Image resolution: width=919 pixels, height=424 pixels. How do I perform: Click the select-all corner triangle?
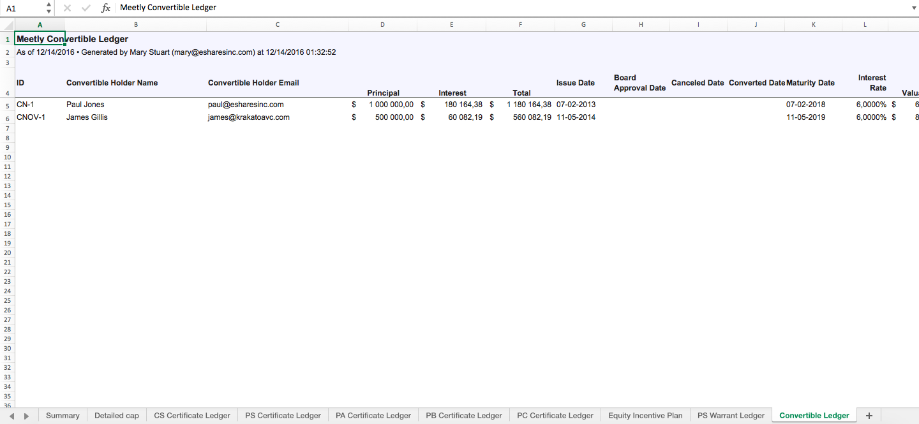(x=7, y=25)
